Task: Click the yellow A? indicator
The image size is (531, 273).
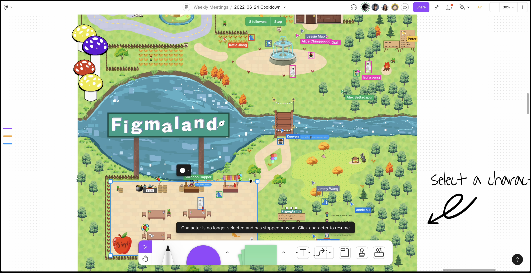Action: click(x=479, y=7)
